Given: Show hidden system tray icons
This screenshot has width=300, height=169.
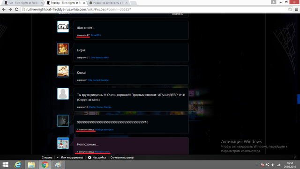Looking at the screenshot, I should click(x=257, y=165).
